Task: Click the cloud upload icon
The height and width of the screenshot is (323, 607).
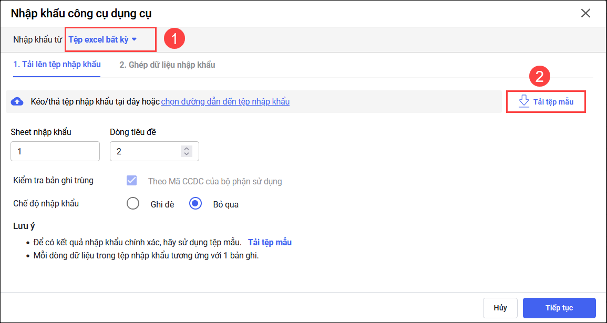Action: pyautogui.click(x=17, y=102)
